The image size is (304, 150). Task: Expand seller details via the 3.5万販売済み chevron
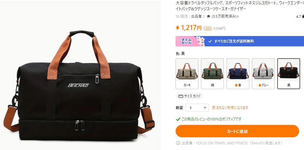pos(238,17)
